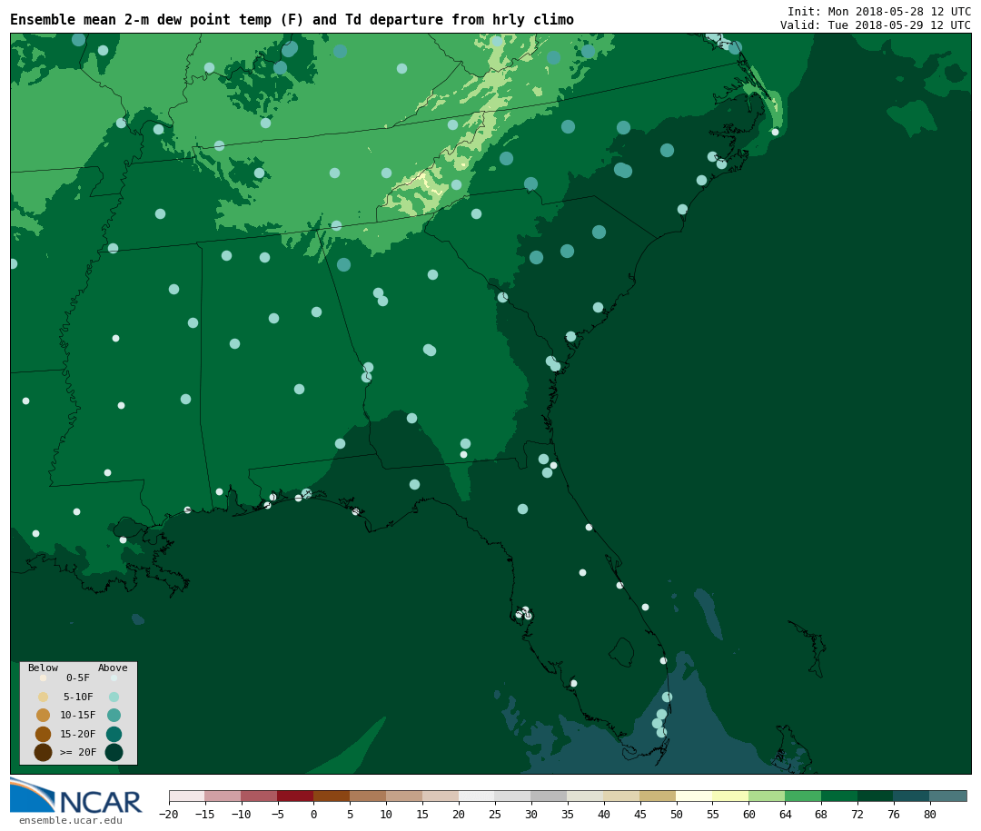
Task: Click the Below >= 20F dark brown circle
Action: [44, 752]
